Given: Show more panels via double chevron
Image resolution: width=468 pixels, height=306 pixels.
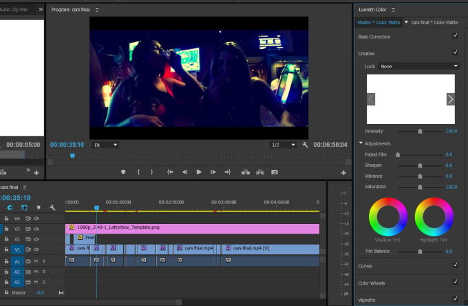Looking at the screenshot, I should pyautogui.click(x=41, y=10).
